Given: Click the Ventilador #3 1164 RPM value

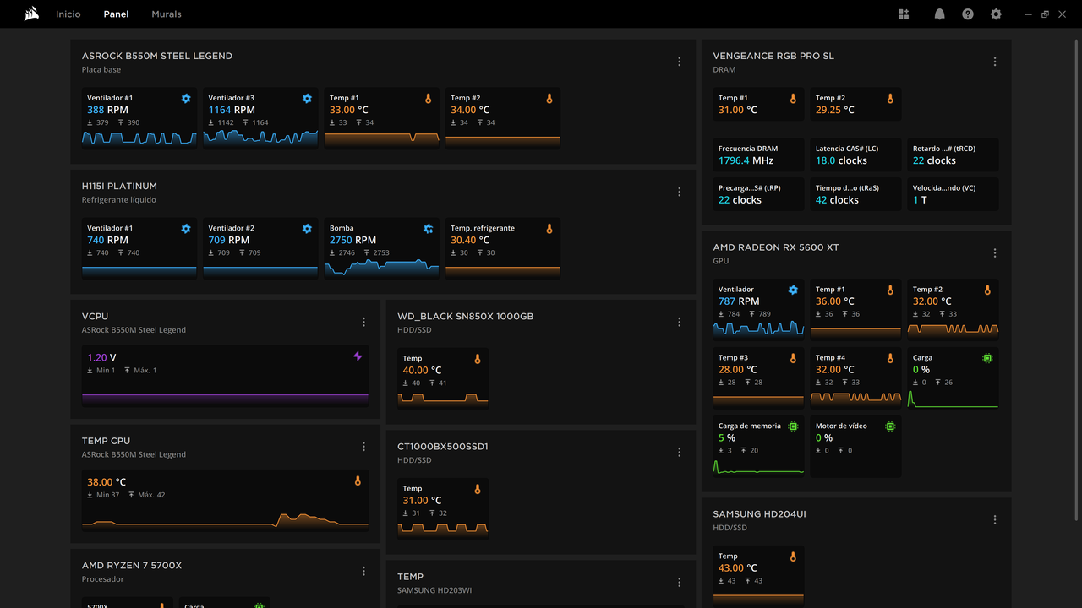Looking at the screenshot, I should (x=232, y=110).
